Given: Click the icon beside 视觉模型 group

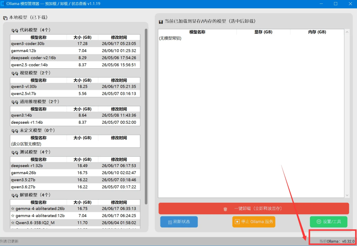Looking at the screenshot, I should pos(15,73).
